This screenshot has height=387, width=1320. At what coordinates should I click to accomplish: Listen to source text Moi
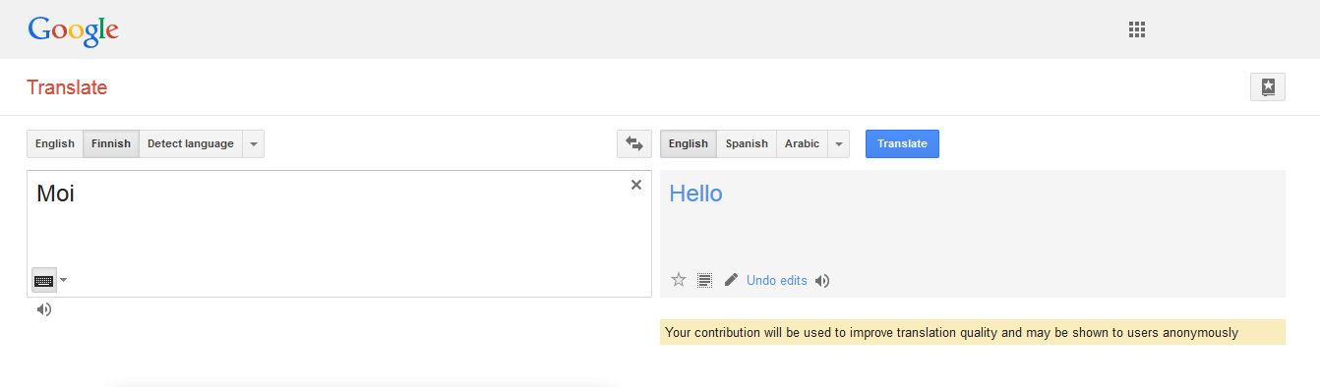[x=44, y=309]
